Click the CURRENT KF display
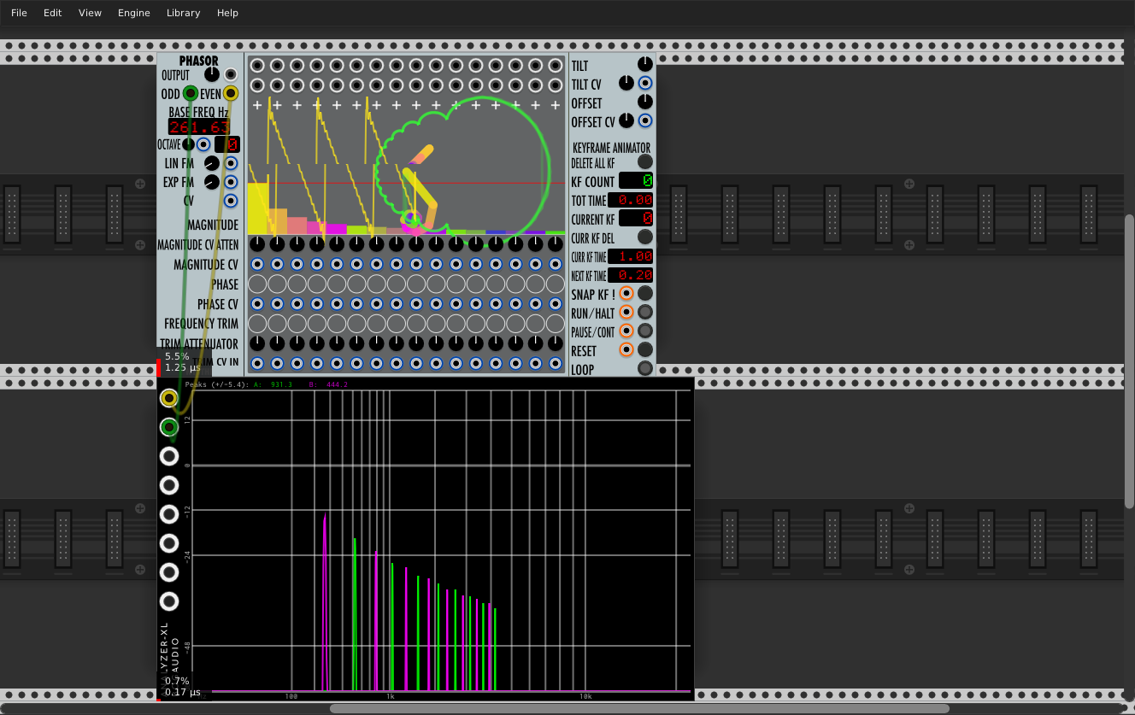Image resolution: width=1135 pixels, height=715 pixels. tap(637, 219)
